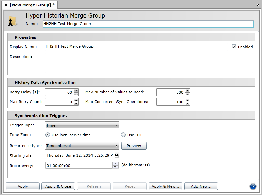The width and height of the screenshot is (262, 195).
Task: Increase the Recur every interval
Action: pyautogui.click(x=115, y=164)
